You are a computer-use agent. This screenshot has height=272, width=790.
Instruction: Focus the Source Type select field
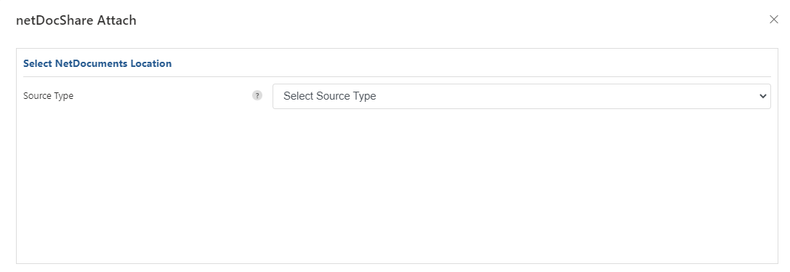click(x=522, y=96)
